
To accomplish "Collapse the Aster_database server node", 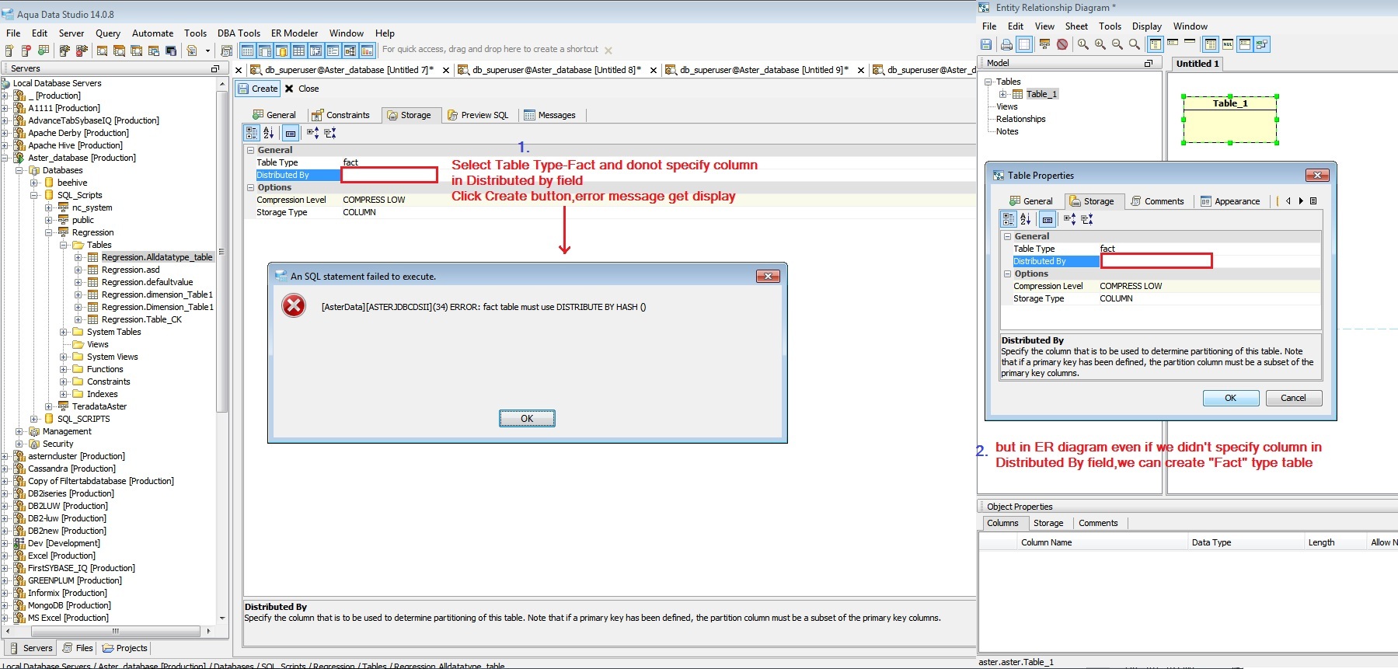I will 5,158.
